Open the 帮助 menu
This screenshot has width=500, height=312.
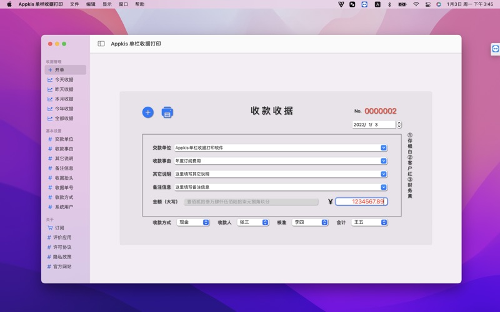coord(139,4)
